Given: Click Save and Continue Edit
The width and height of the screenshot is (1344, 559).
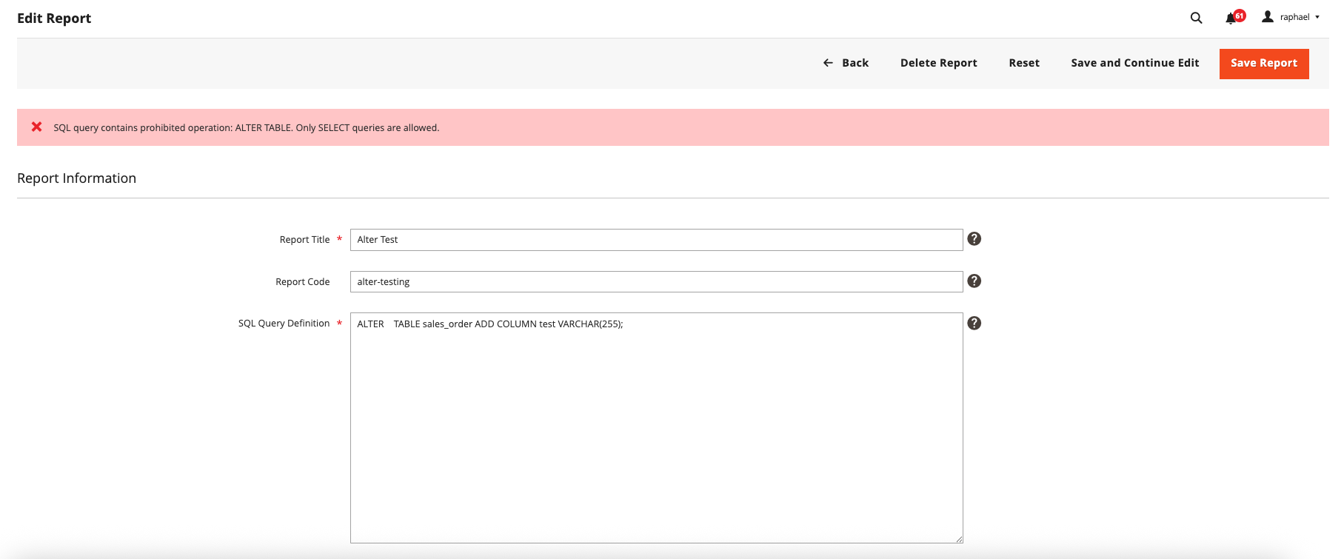Looking at the screenshot, I should pos(1134,63).
